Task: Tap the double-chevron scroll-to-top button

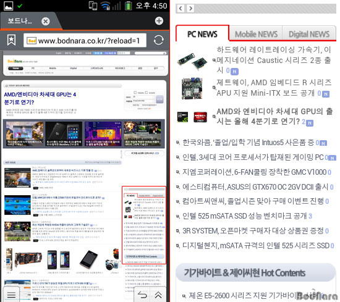Action: tap(158, 295)
